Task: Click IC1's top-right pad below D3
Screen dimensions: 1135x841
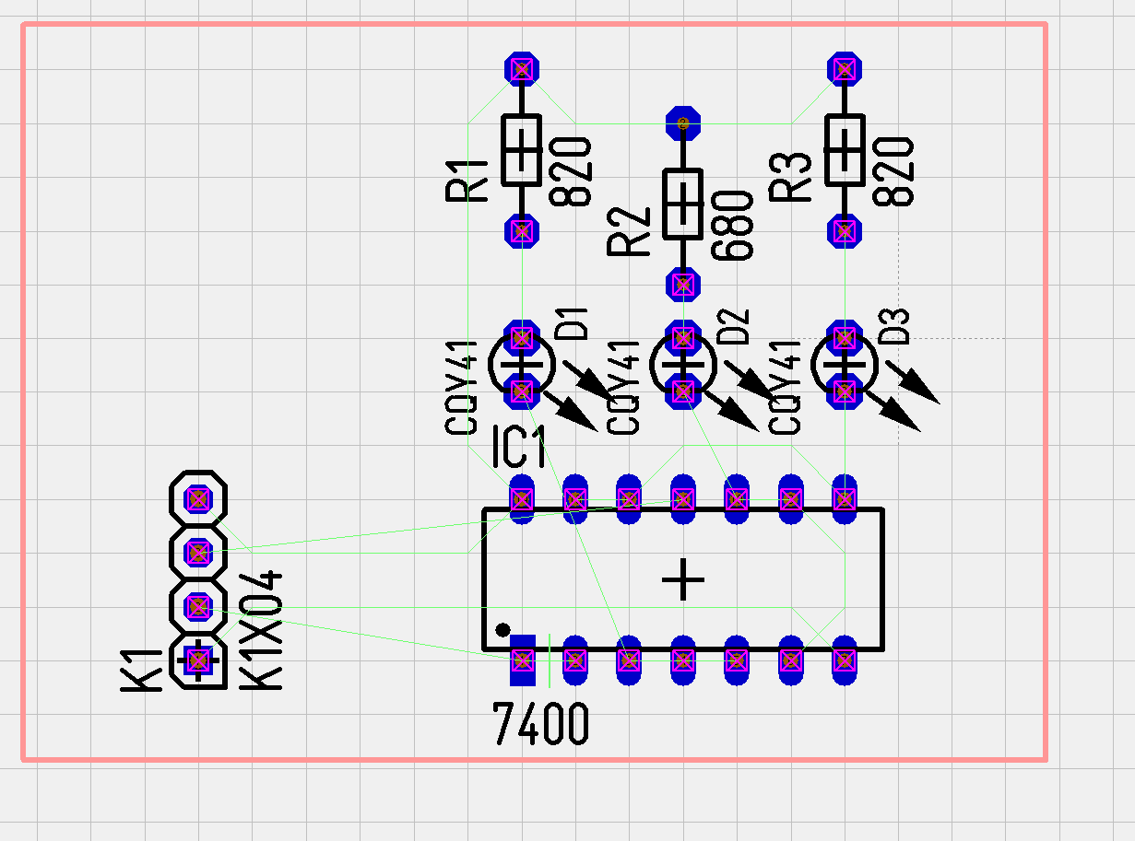Action: (x=844, y=499)
